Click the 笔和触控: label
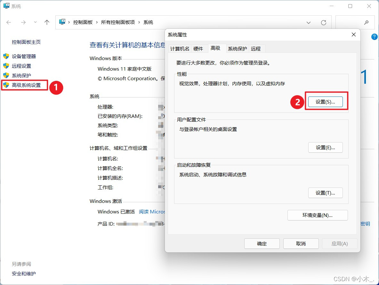This screenshot has width=379, height=285. coord(108,135)
